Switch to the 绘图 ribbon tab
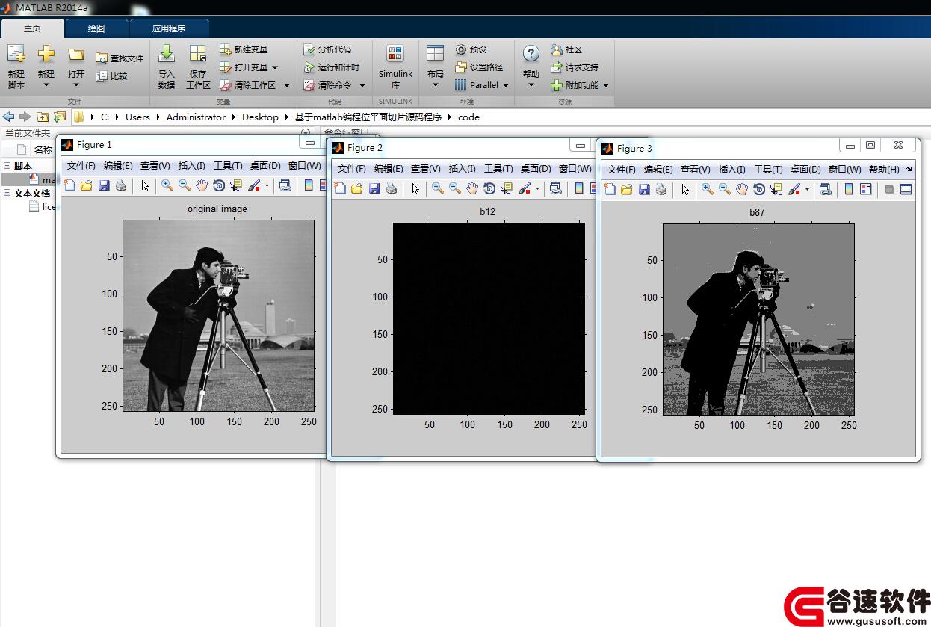The height and width of the screenshot is (627, 931). (96, 28)
